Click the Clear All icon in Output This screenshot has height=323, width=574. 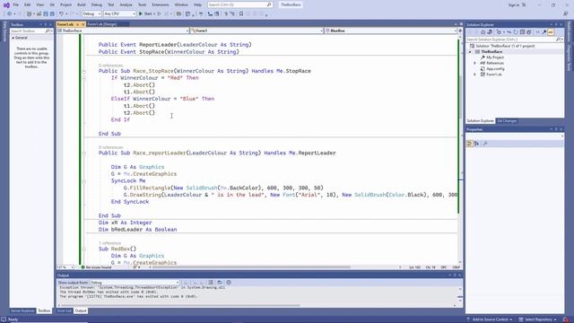[211, 283]
